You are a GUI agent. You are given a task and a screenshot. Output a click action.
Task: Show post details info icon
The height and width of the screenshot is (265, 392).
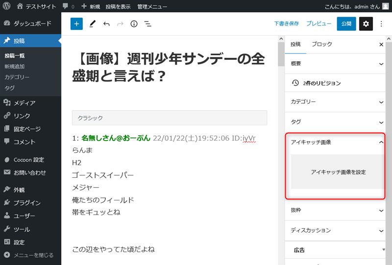pyautogui.click(x=134, y=24)
